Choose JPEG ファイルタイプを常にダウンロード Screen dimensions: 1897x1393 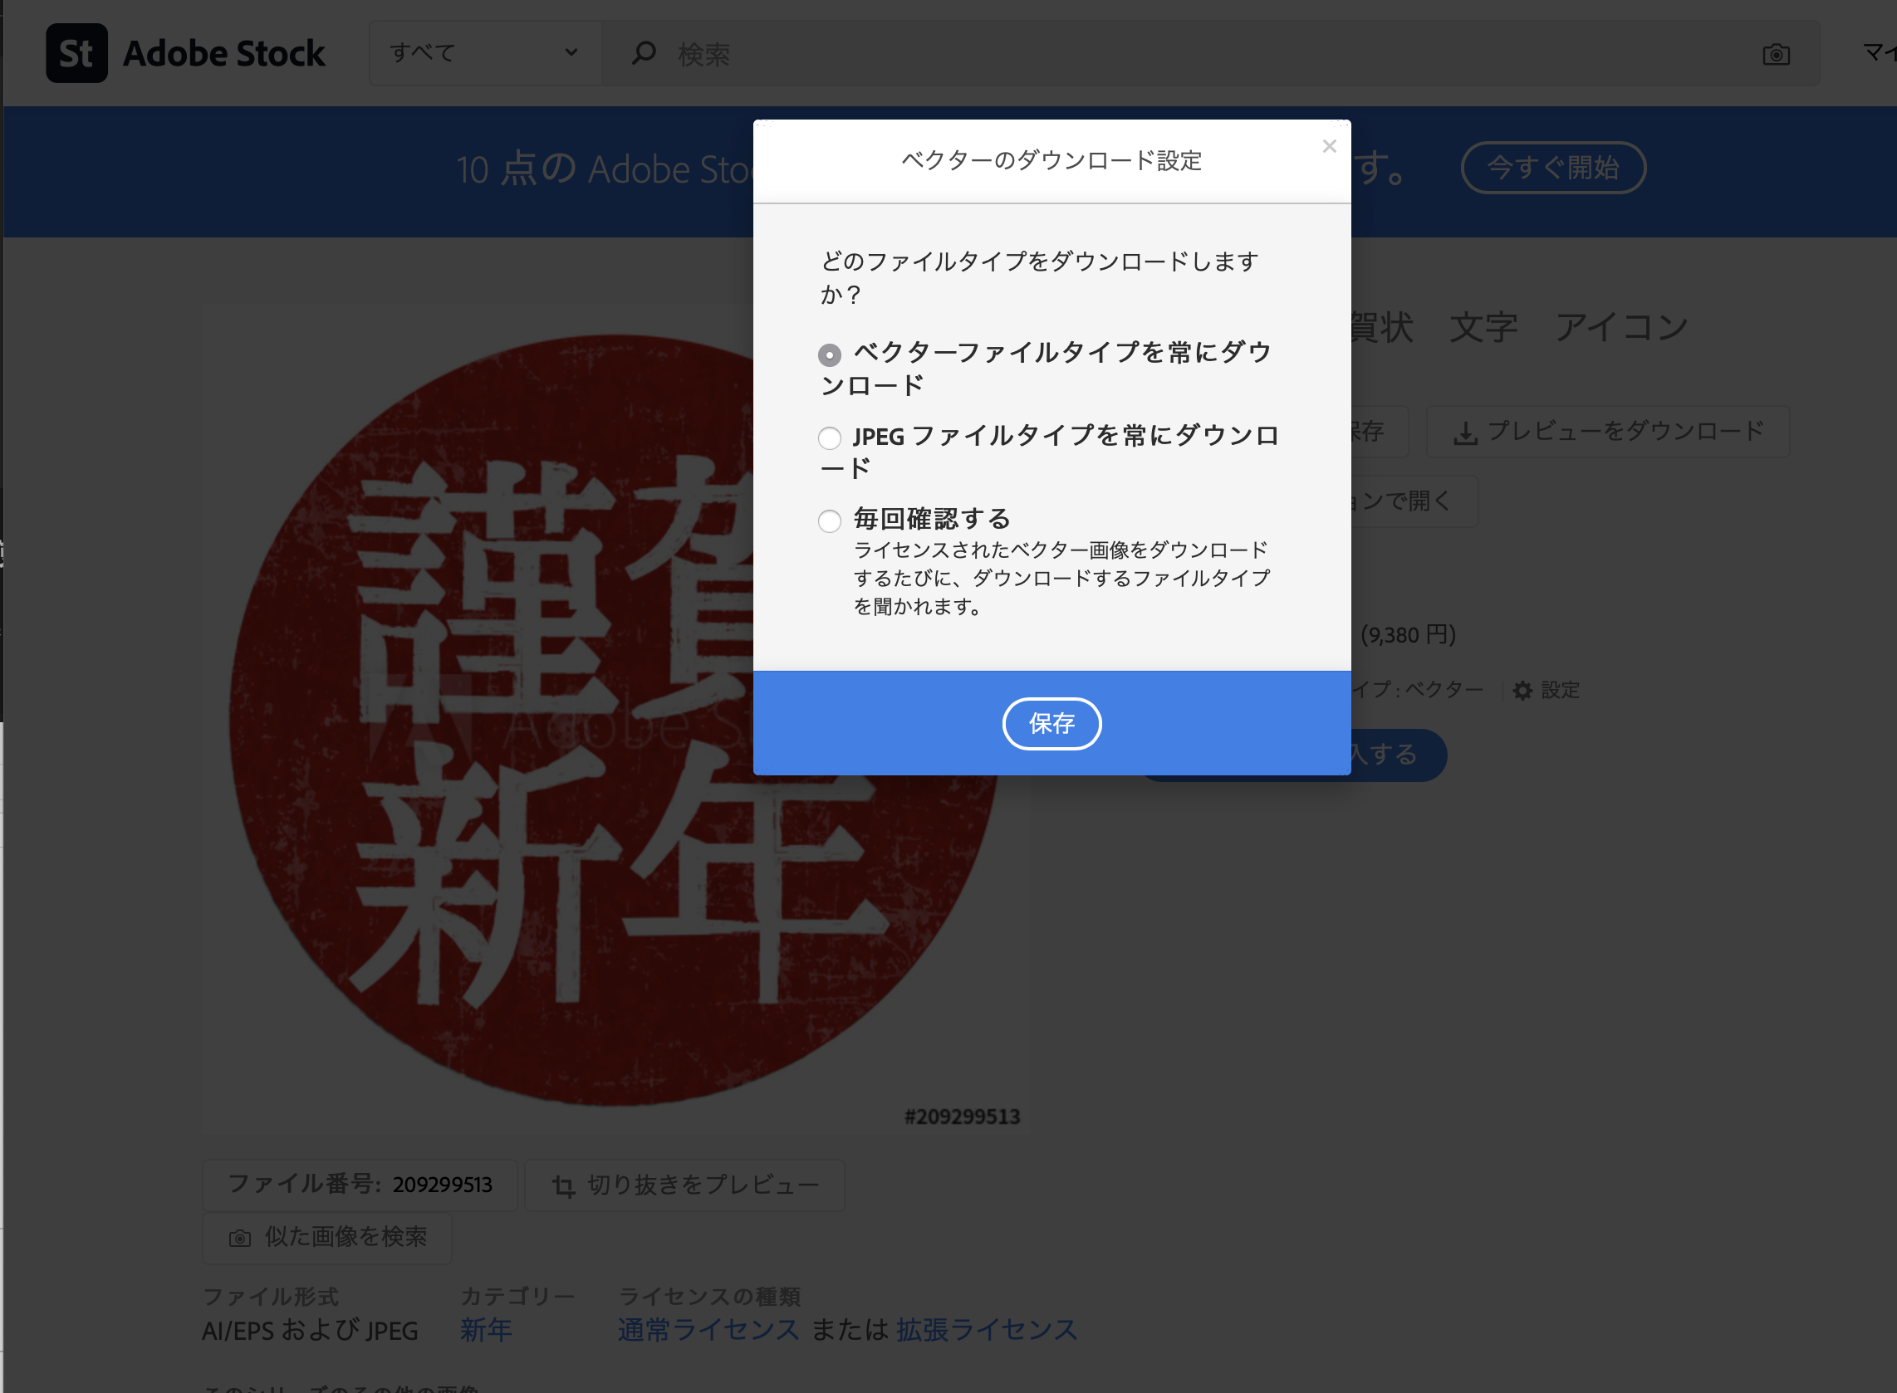click(x=829, y=437)
